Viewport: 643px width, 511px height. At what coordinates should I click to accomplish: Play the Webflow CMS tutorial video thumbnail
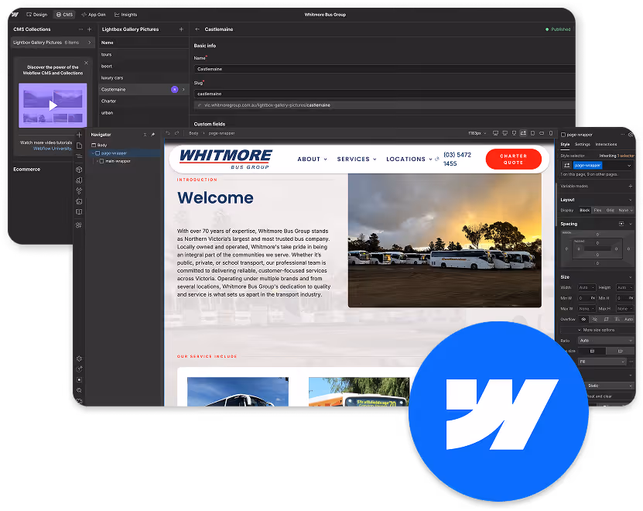(53, 105)
